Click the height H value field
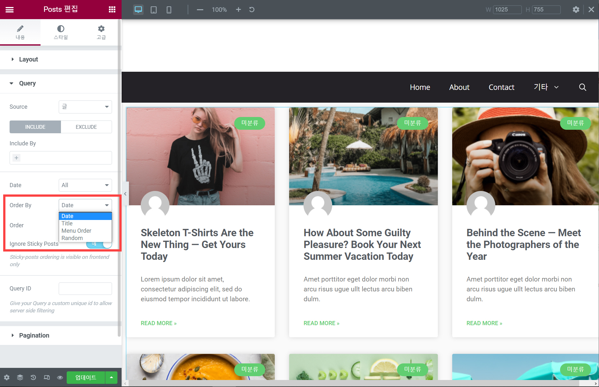This screenshot has height=387, width=599. point(546,10)
